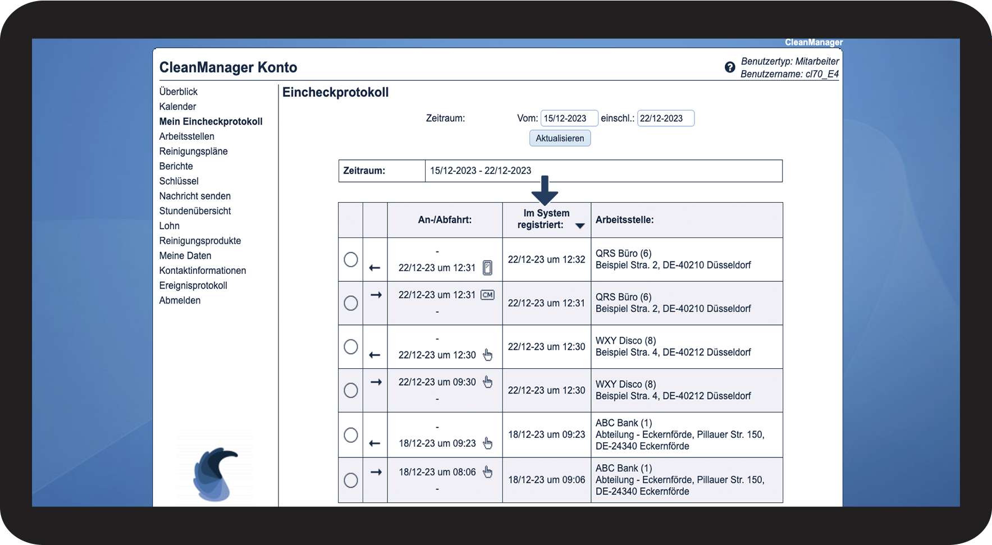Open Stundenübersicht
The width and height of the screenshot is (992, 545).
[195, 211]
